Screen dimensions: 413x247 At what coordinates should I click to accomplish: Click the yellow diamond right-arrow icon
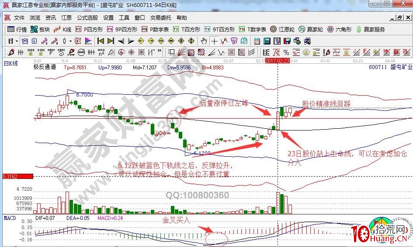tap(151, 41)
